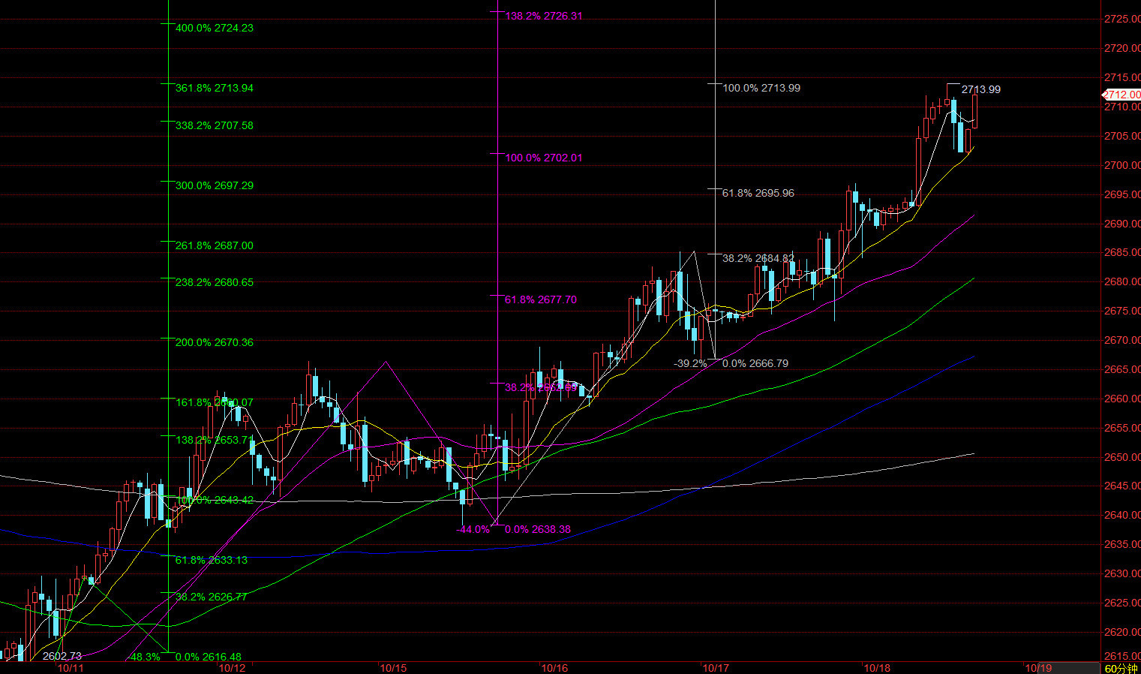Click 2720.00 on the price axis
Image resolution: width=1141 pixels, height=674 pixels.
coord(1122,48)
